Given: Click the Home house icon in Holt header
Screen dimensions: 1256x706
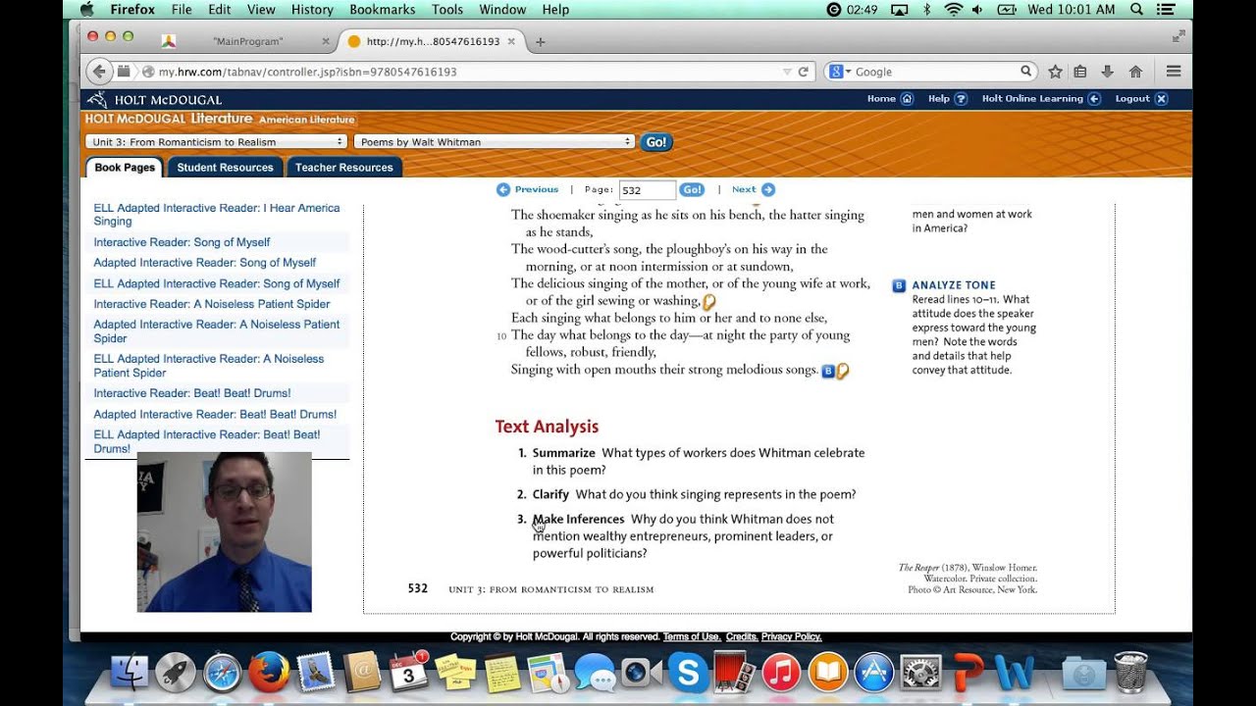Looking at the screenshot, I should (907, 99).
